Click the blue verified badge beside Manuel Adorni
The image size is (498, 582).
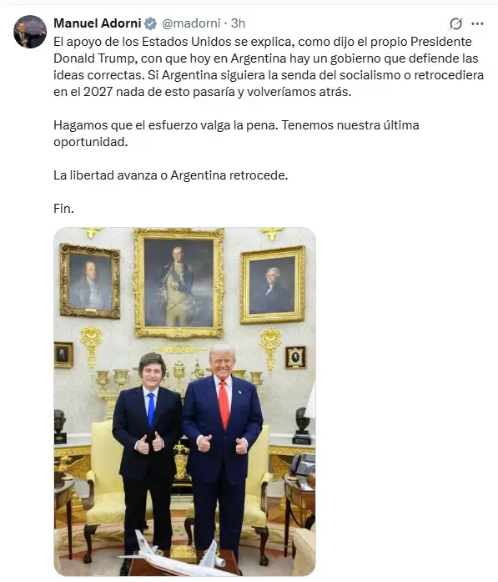point(150,23)
